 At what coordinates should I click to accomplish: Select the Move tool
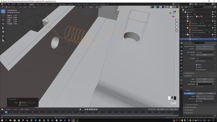[3, 20]
